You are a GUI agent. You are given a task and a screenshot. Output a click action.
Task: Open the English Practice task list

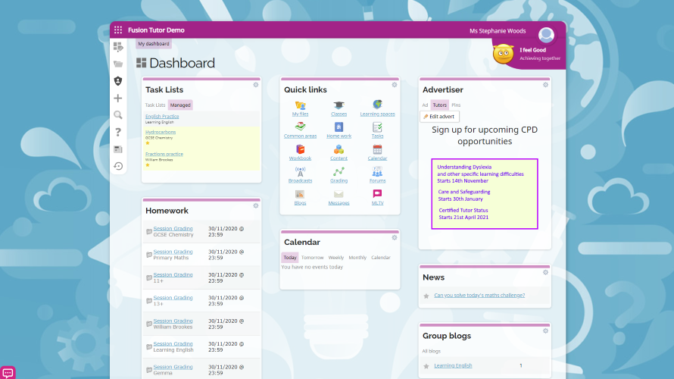click(162, 116)
